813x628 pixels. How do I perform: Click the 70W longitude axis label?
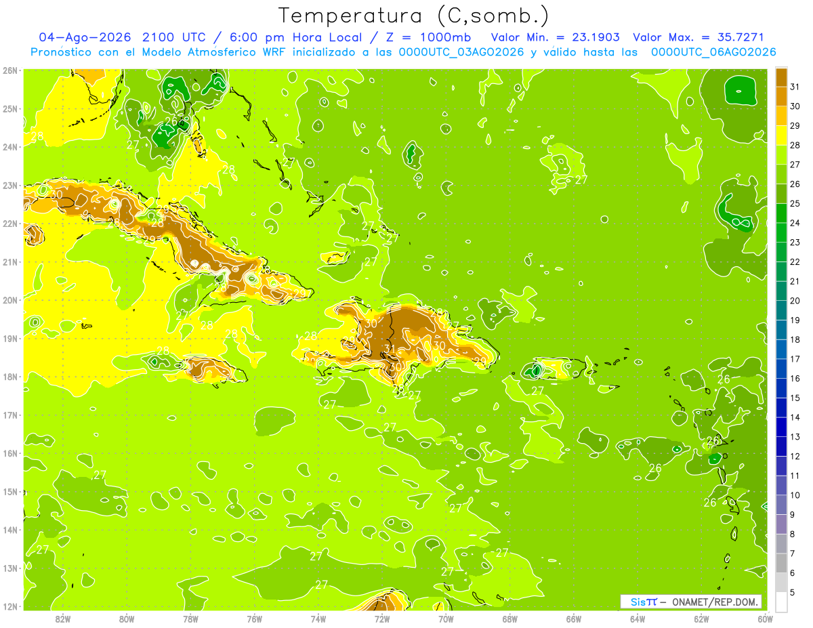pos(446,619)
